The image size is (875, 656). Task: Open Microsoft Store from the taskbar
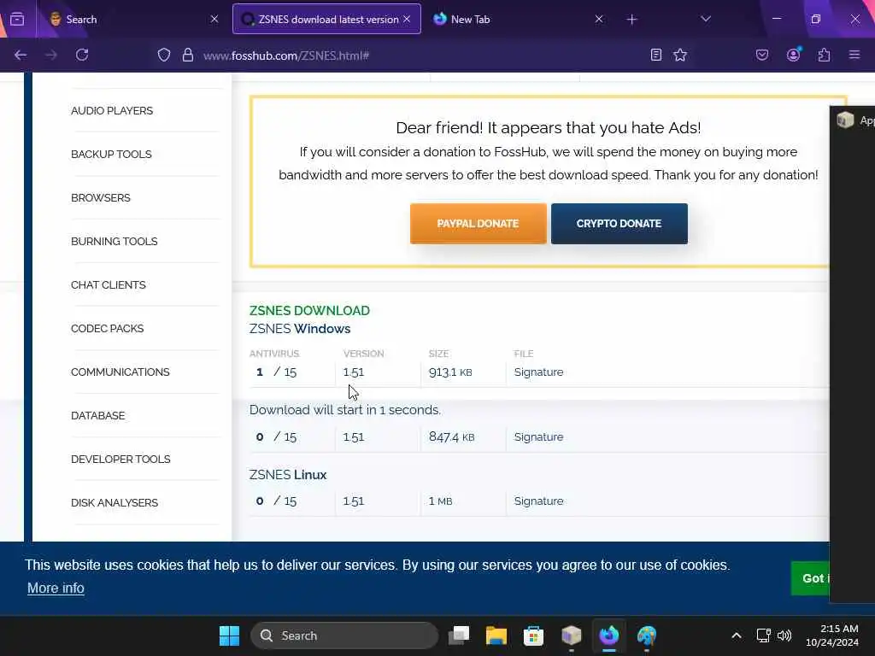pyautogui.click(x=533, y=635)
